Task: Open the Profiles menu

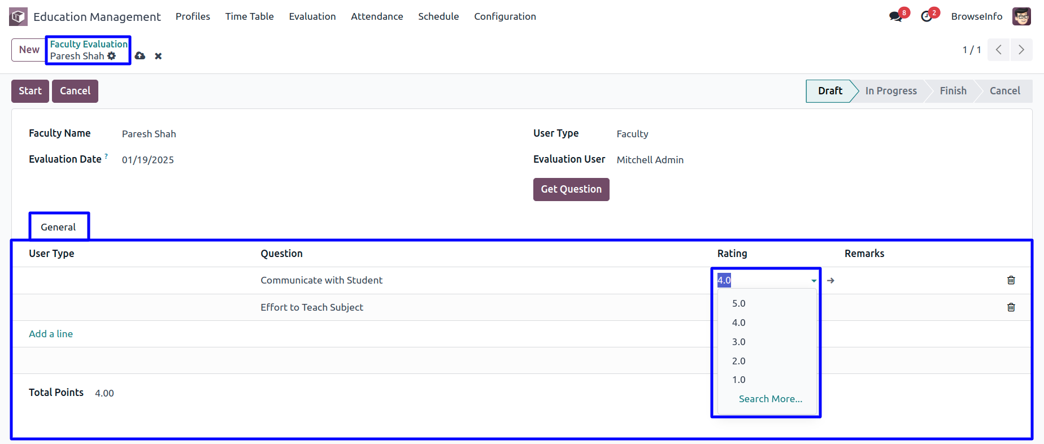Action: click(193, 16)
